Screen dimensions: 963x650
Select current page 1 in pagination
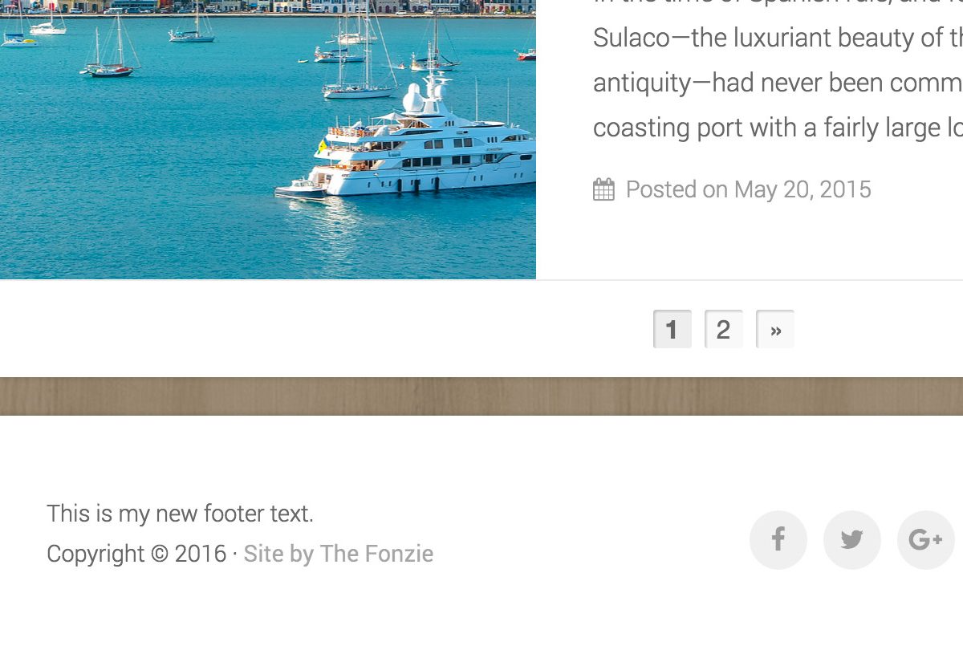pos(672,329)
